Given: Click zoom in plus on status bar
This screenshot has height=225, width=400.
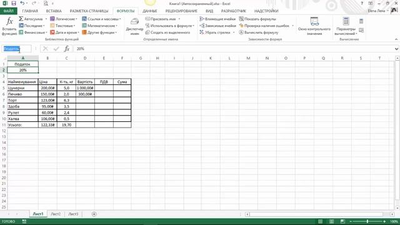Looking at the screenshot, I should coord(384,221).
